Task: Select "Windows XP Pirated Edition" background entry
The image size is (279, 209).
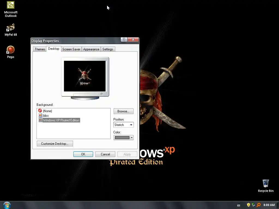Action: 61,120
